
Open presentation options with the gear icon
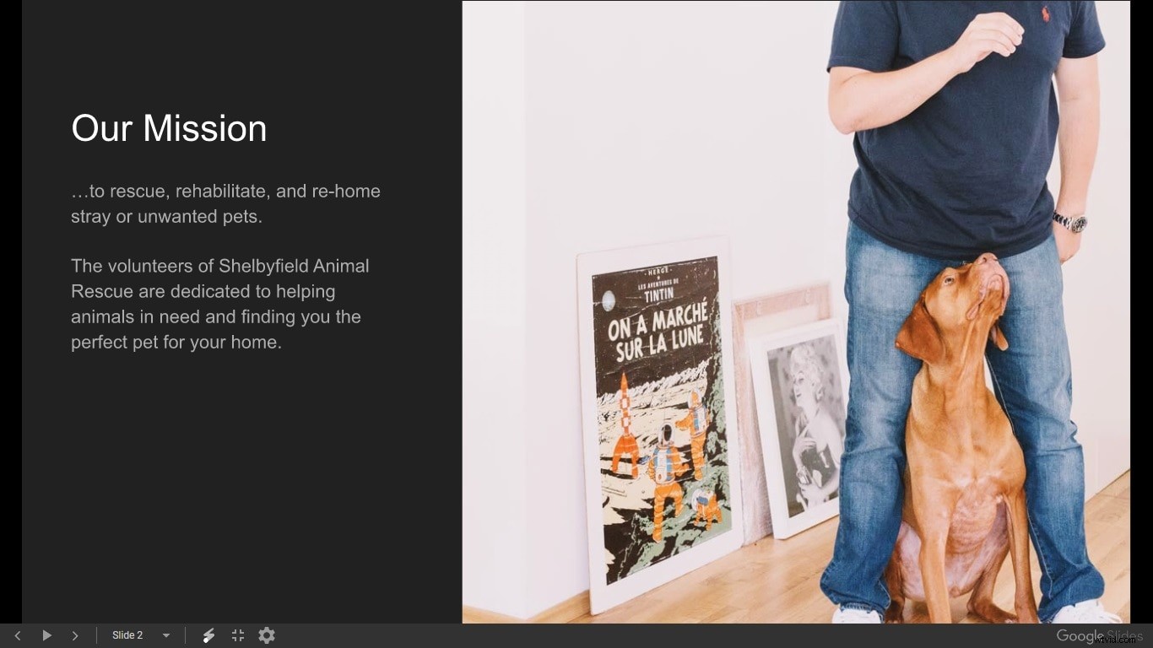tap(266, 635)
